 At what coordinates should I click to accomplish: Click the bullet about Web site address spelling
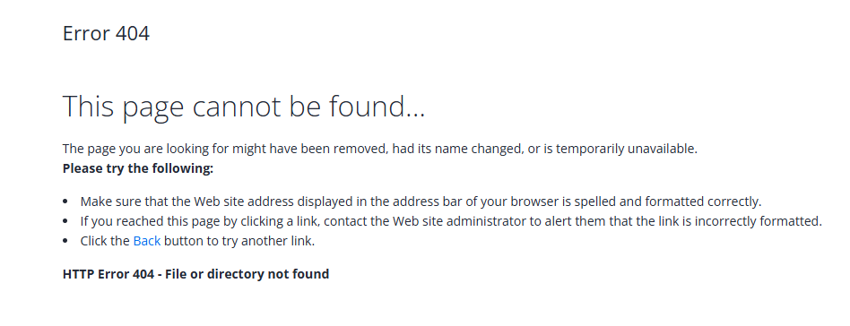click(x=421, y=202)
